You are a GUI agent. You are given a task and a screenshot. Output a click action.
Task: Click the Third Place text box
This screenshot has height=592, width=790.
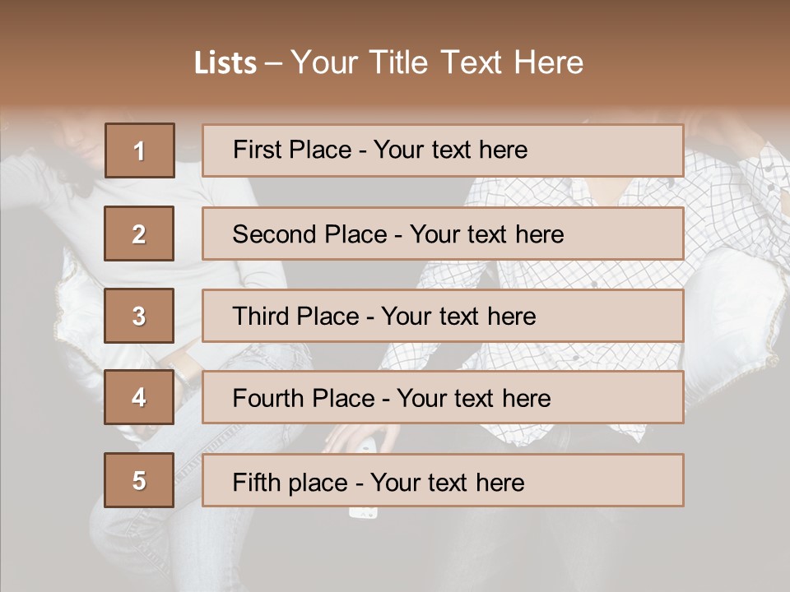click(x=443, y=316)
